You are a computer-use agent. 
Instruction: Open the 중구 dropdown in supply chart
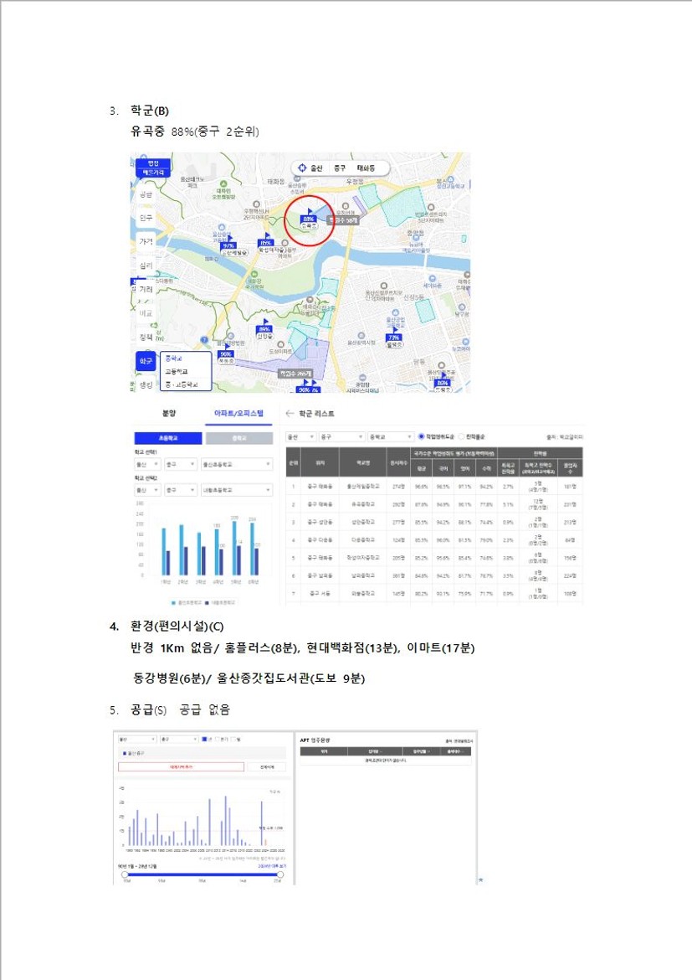(x=178, y=740)
